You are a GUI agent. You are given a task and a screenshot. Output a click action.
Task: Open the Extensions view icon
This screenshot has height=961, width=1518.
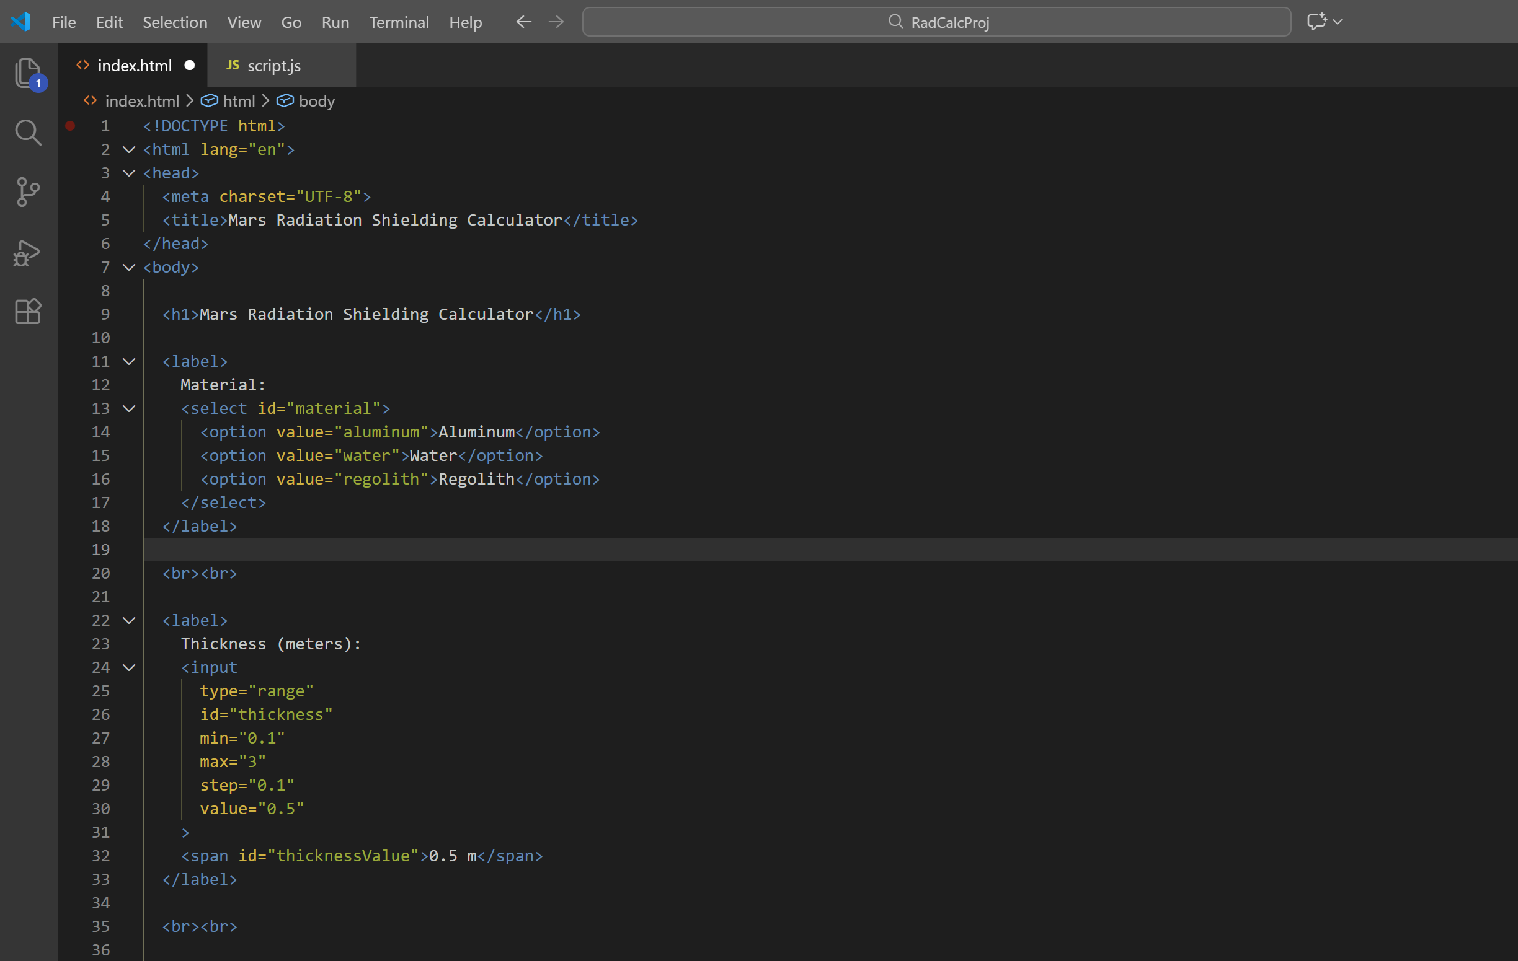click(x=28, y=311)
